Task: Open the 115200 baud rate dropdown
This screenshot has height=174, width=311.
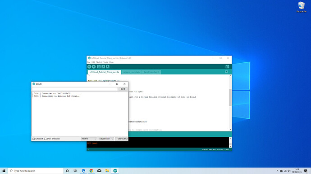Action: pyautogui.click(x=106, y=139)
